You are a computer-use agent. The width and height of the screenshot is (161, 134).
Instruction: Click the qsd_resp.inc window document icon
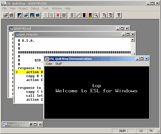coord(17,34)
